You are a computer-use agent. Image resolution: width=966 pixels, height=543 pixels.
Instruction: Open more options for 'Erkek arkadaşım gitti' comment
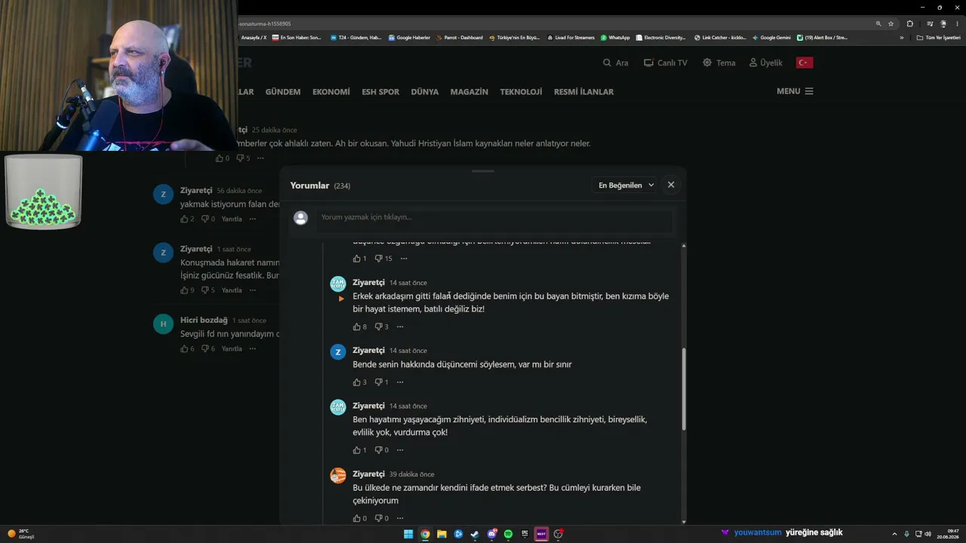pos(400,327)
